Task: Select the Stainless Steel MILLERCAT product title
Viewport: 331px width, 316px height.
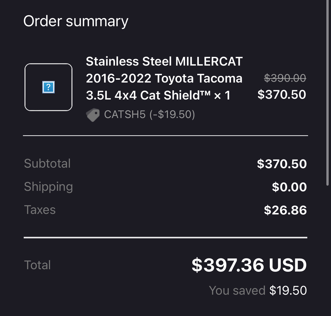Action: (164, 78)
